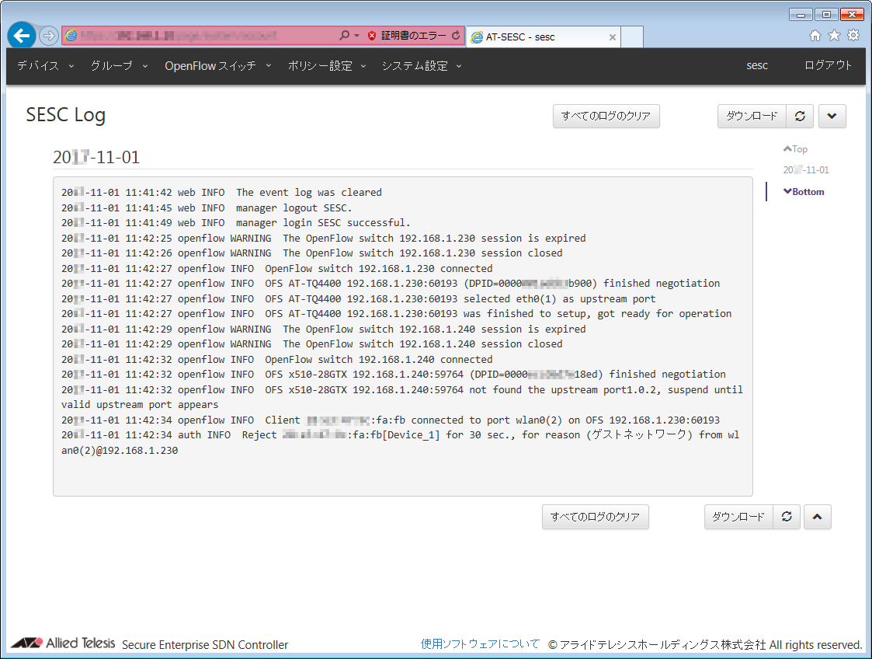This screenshot has width=872, height=659.
Task: Click the browser forward arrow
Action: 49,37
